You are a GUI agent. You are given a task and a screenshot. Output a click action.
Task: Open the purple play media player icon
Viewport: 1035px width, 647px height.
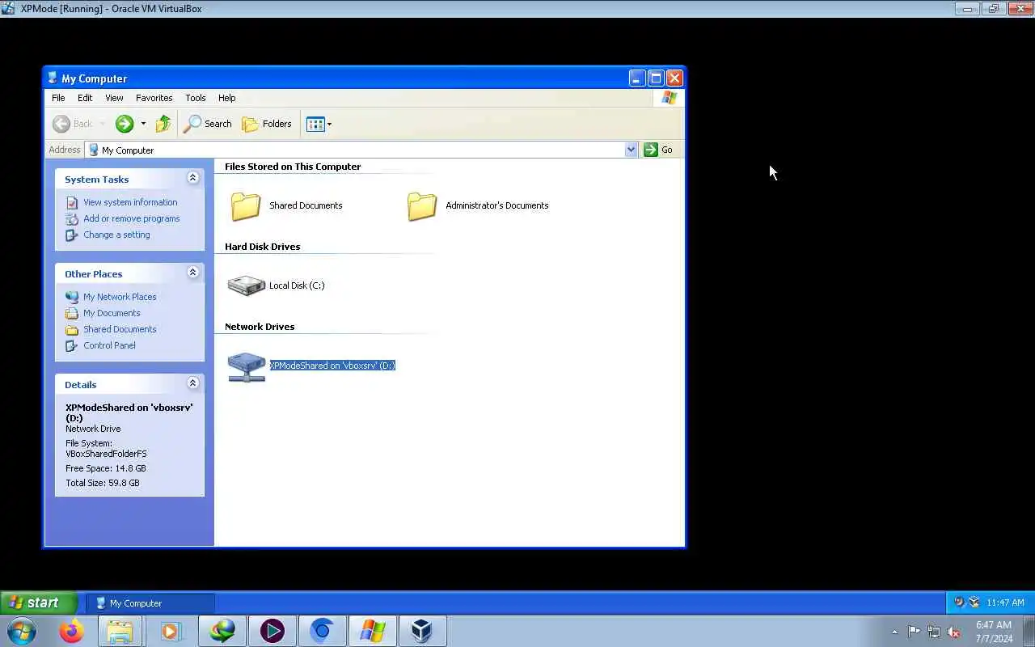click(272, 631)
